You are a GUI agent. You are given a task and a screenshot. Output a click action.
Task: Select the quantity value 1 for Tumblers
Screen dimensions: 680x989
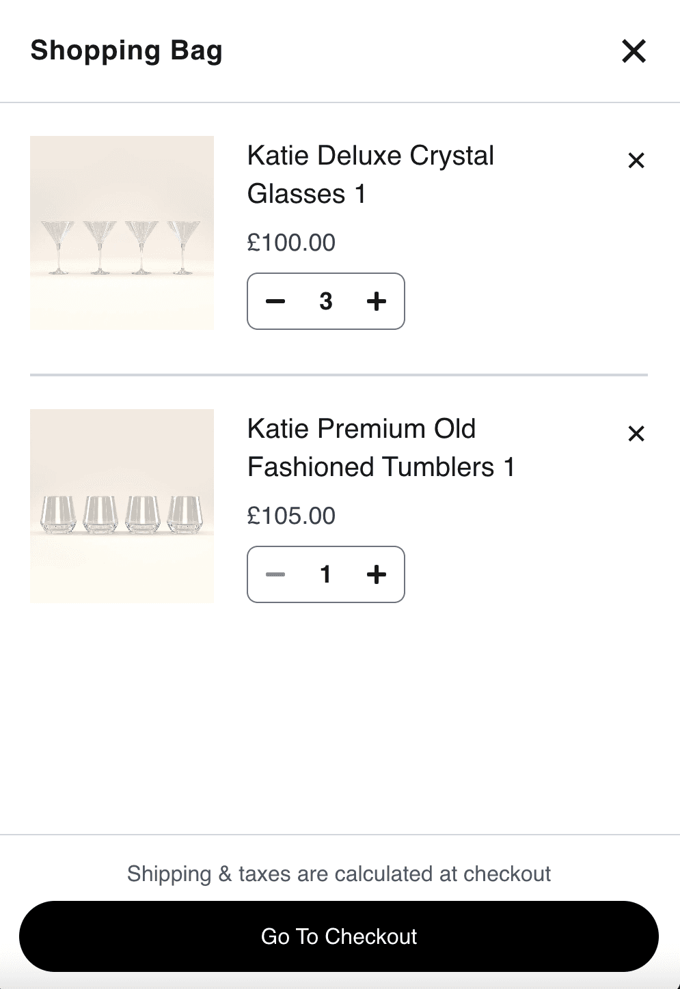click(x=326, y=574)
